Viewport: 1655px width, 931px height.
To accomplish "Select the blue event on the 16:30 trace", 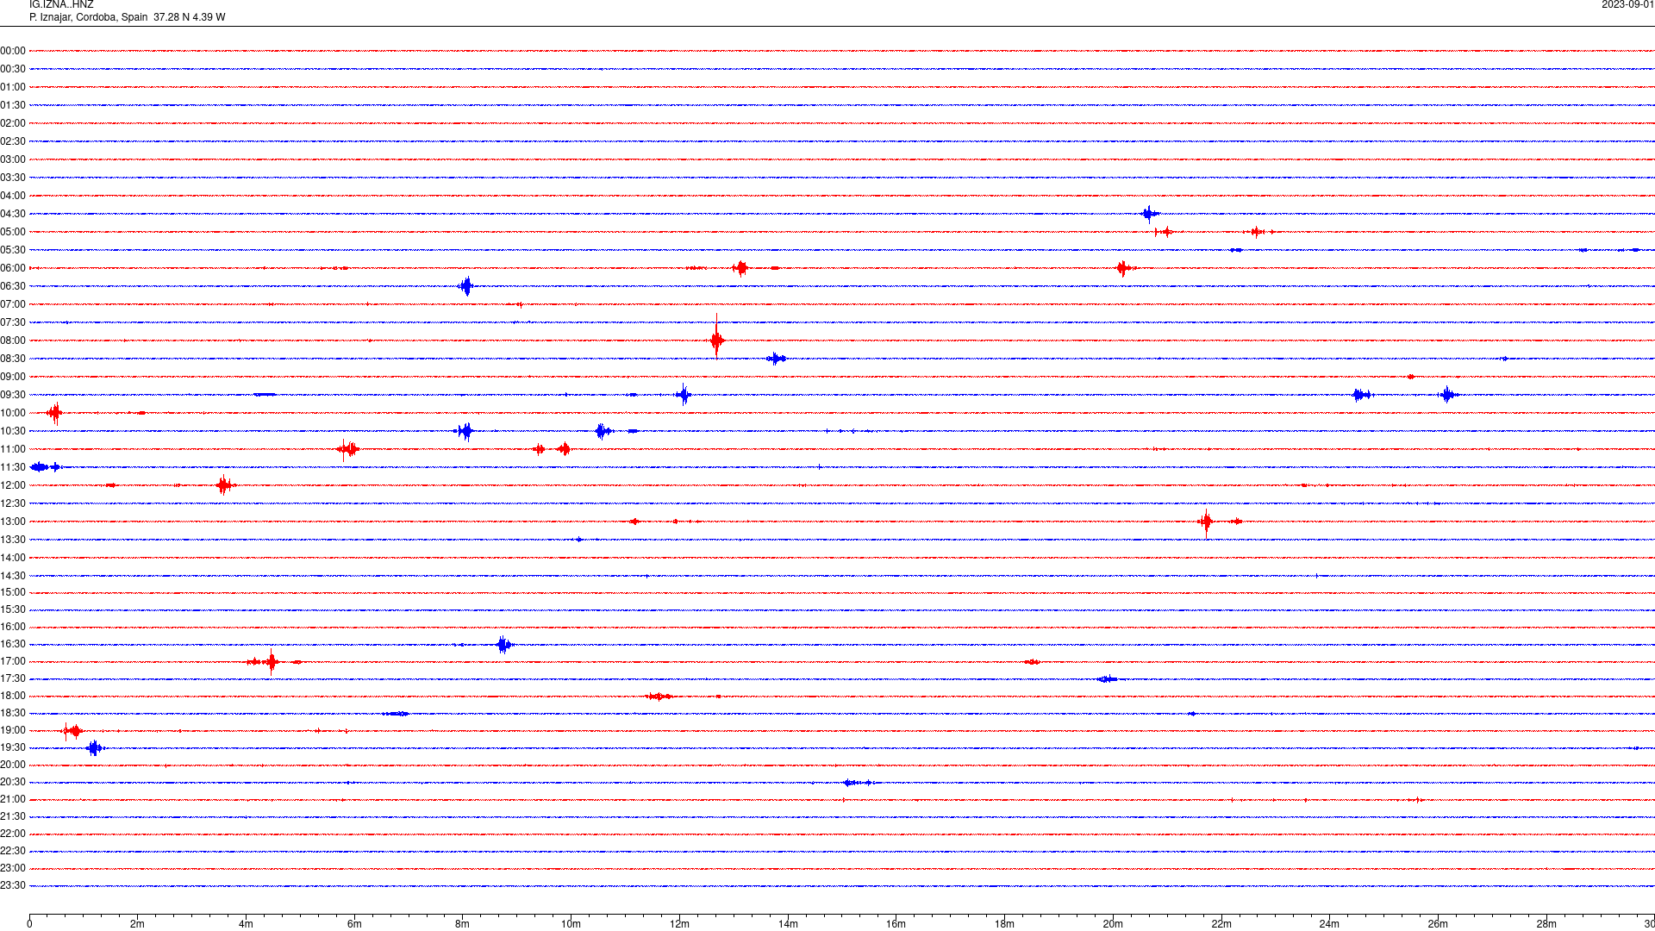I will click(505, 644).
